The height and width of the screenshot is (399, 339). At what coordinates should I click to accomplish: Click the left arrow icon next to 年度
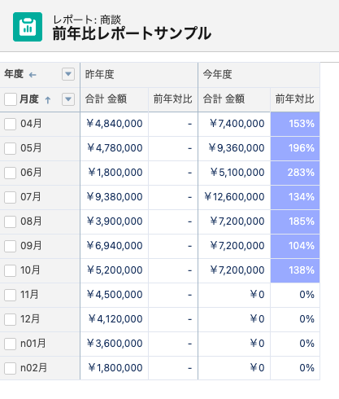[33, 75]
